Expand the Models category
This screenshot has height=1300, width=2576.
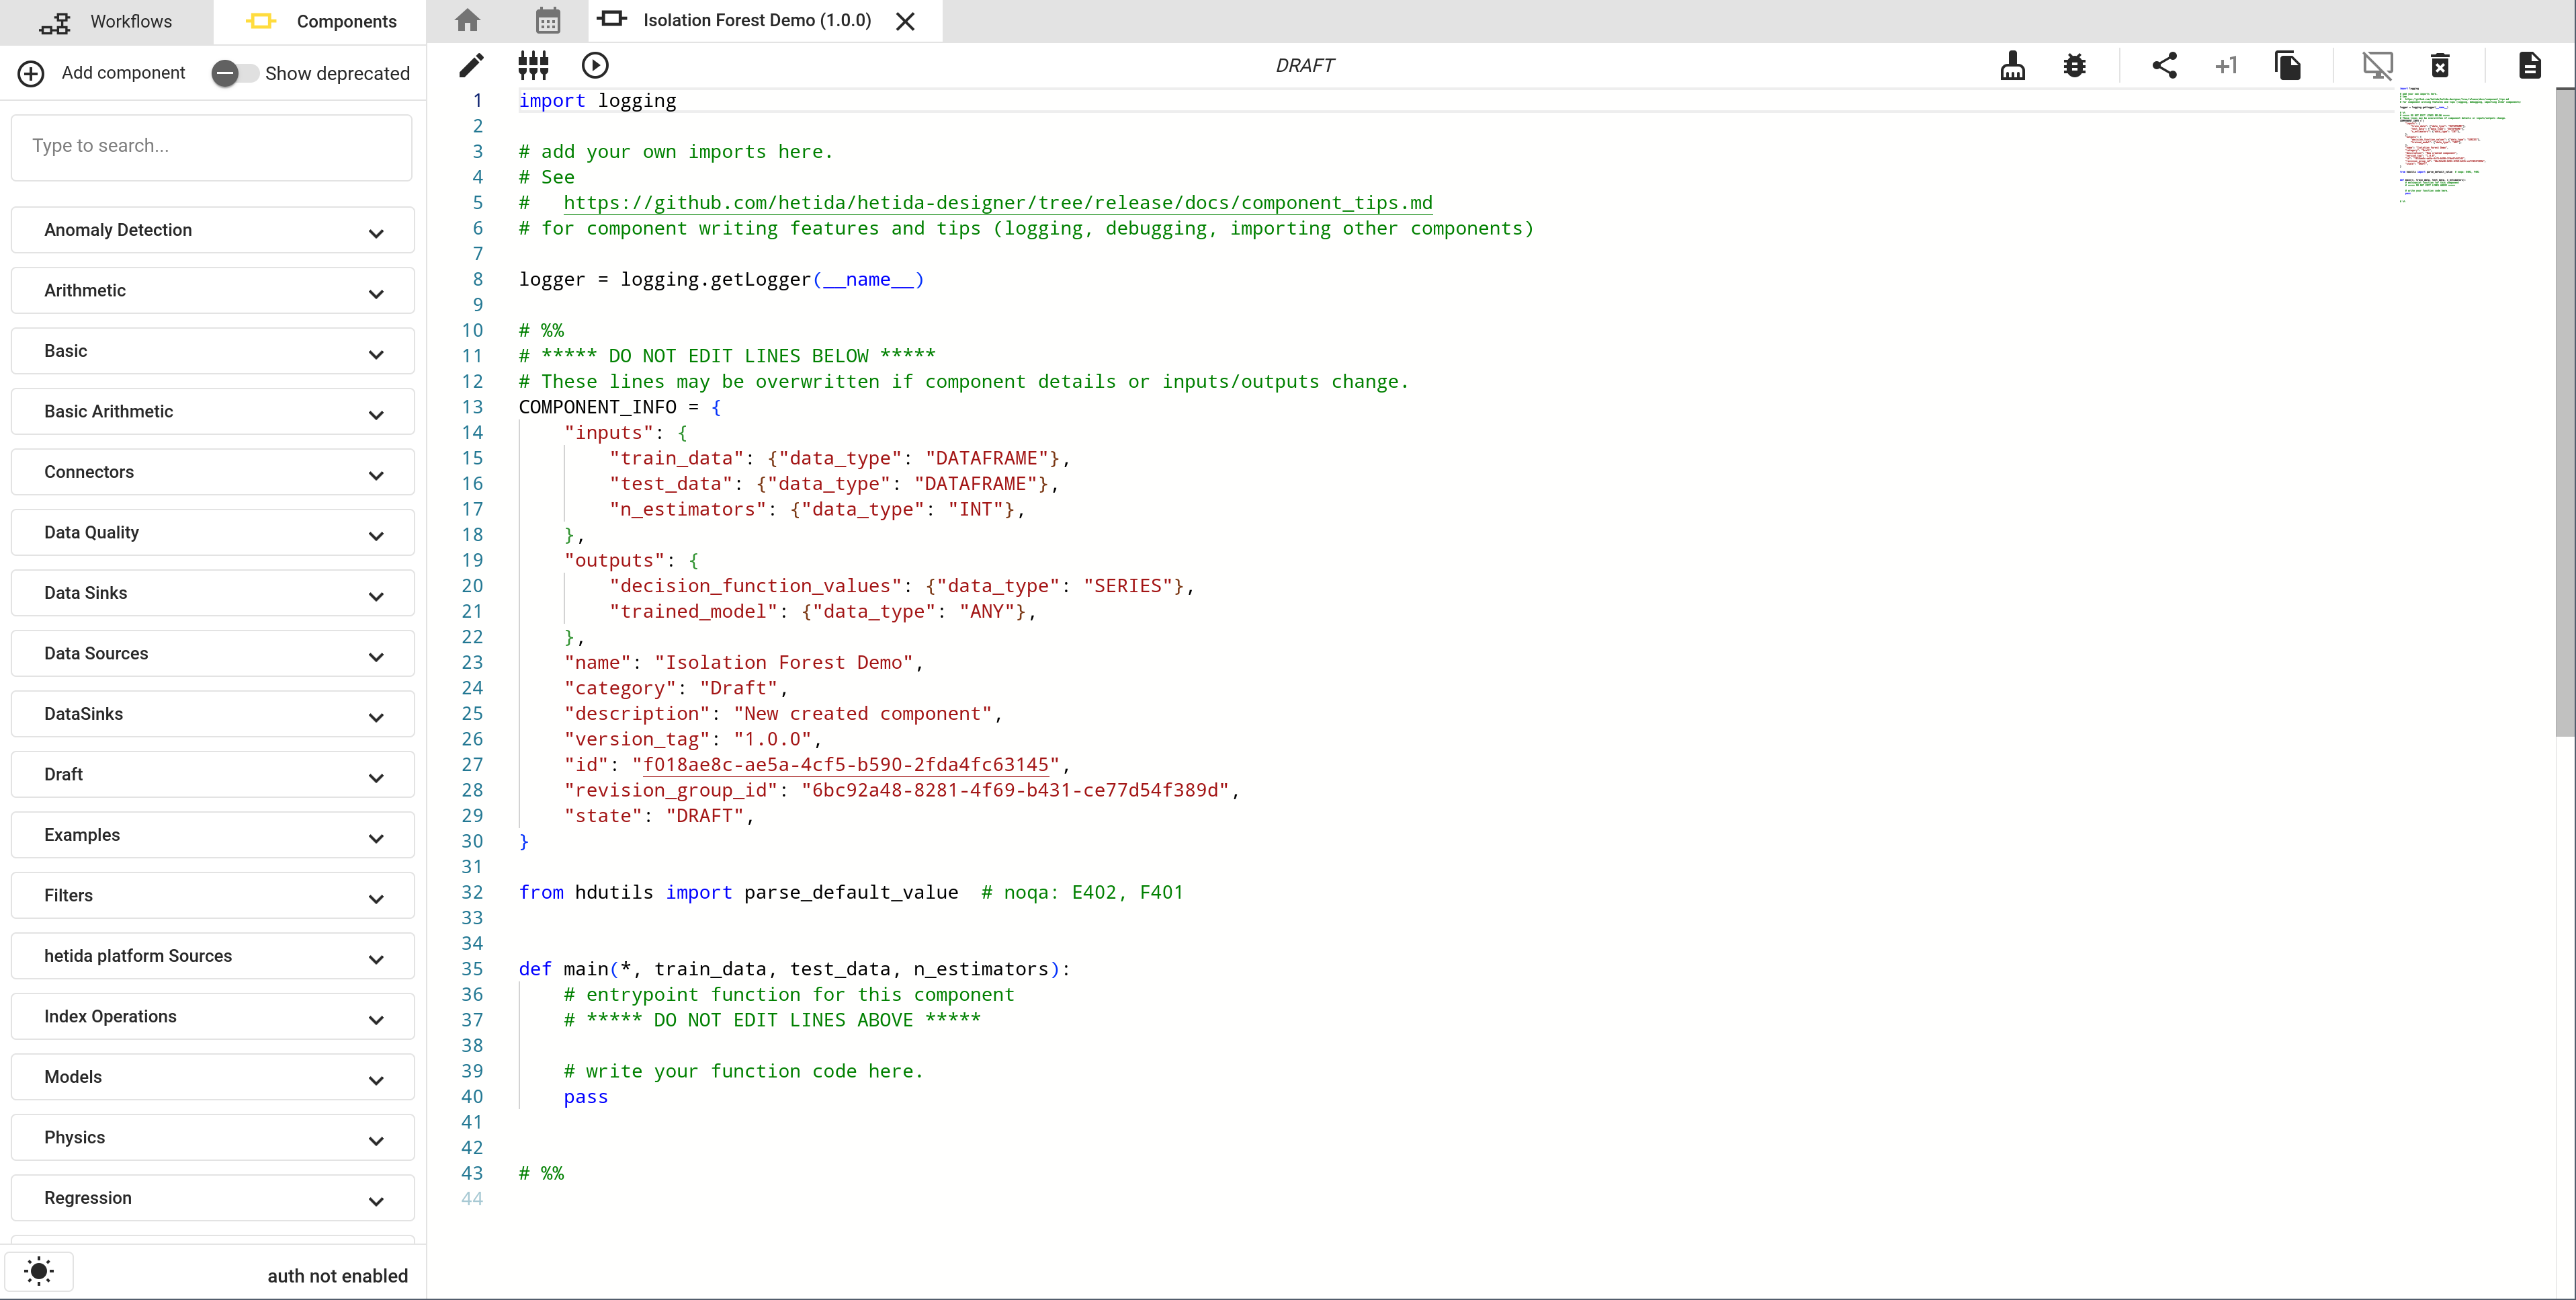click(x=212, y=1078)
